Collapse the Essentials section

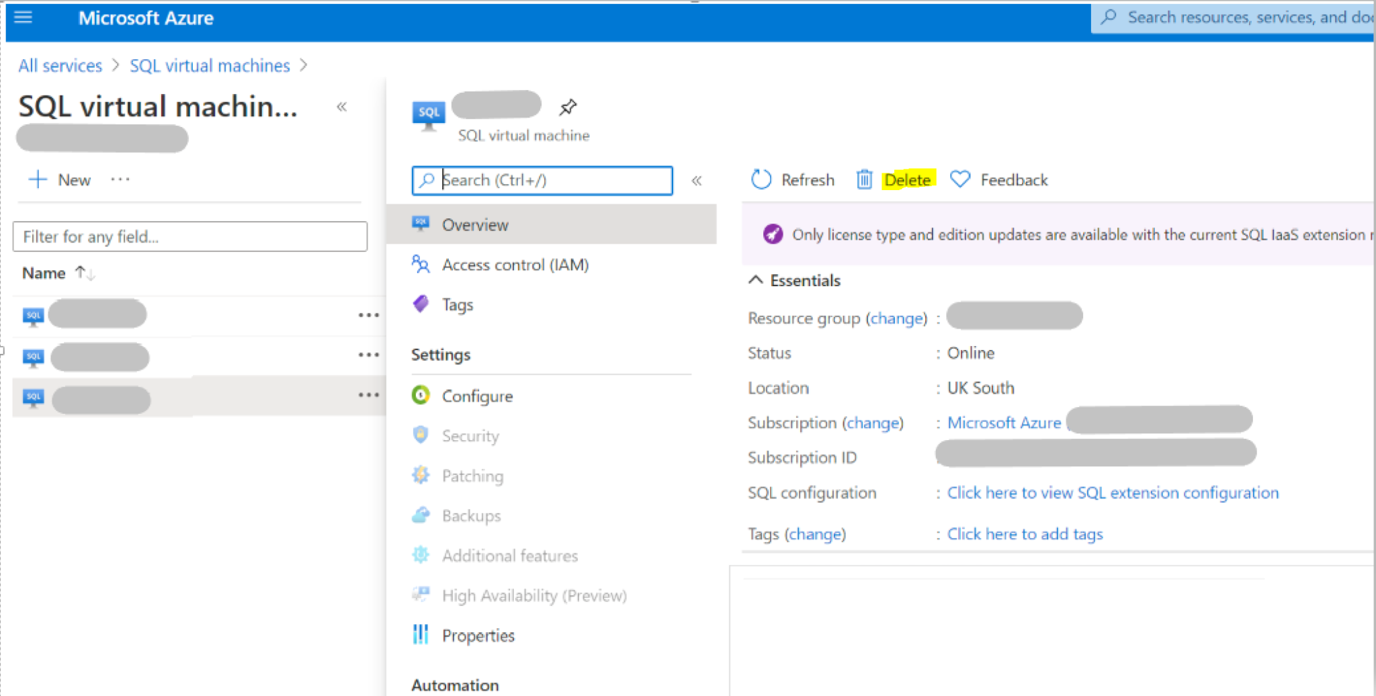click(x=756, y=279)
